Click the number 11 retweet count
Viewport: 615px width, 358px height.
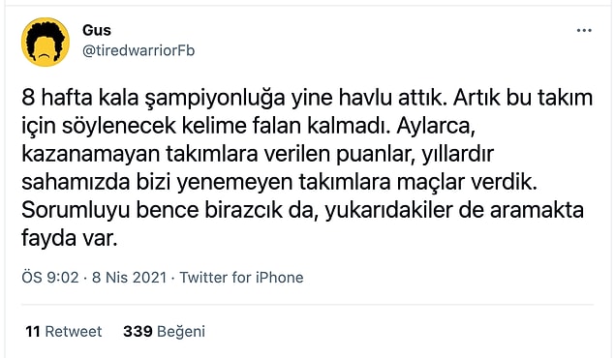point(33,331)
